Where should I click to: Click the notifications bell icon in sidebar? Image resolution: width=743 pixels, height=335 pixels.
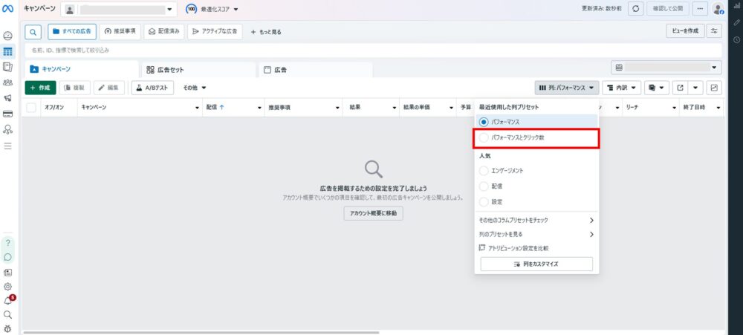click(x=8, y=301)
